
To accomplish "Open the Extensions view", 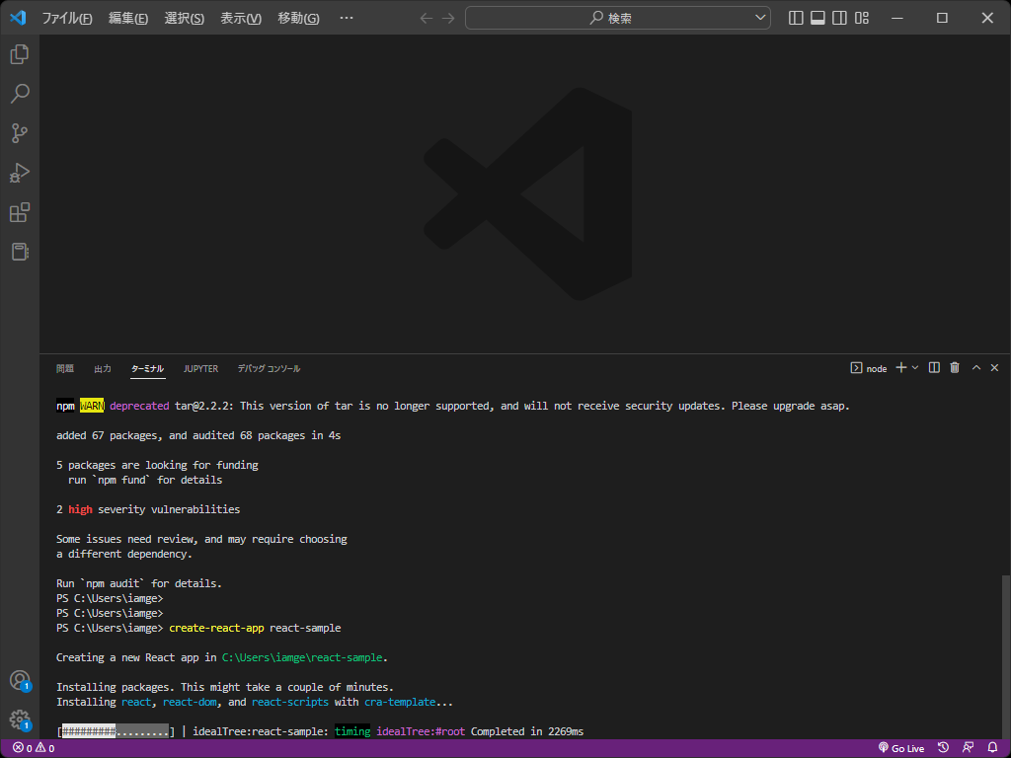I will [x=20, y=213].
